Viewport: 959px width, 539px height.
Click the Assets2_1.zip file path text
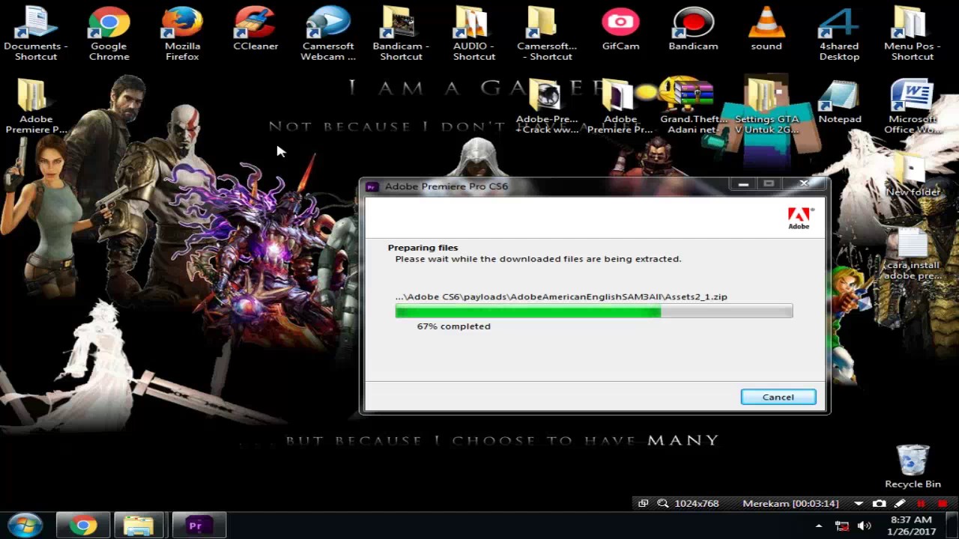point(561,297)
